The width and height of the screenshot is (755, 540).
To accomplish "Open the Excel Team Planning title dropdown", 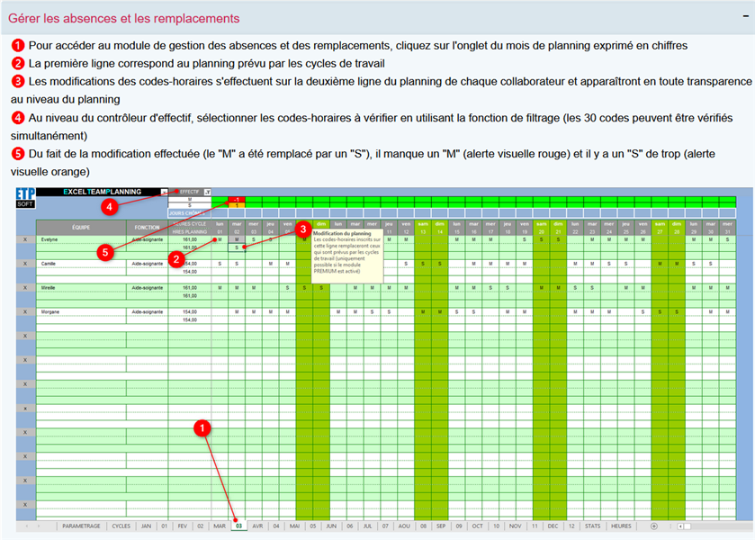I will (163, 192).
